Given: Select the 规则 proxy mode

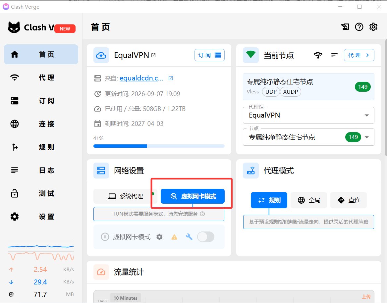Looking at the screenshot, I should [x=269, y=200].
